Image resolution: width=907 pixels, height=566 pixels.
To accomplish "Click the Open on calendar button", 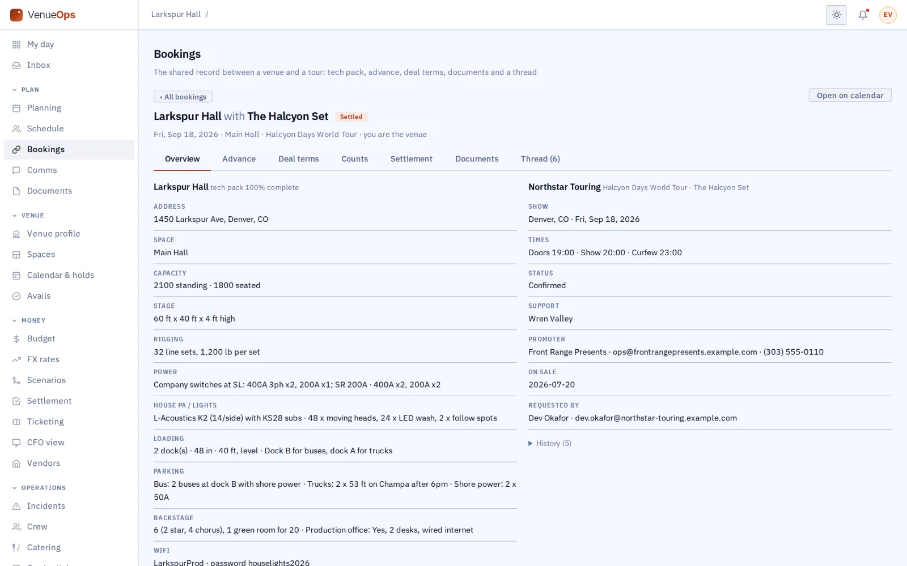I will coord(850,96).
